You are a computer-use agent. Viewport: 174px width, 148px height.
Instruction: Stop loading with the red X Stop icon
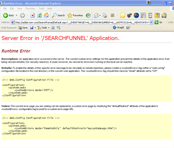33,16
